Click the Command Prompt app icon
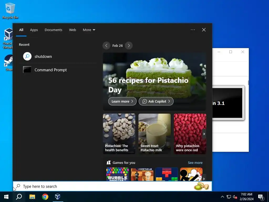The width and height of the screenshot is (269, 202). pyautogui.click(x=27, y=69)
